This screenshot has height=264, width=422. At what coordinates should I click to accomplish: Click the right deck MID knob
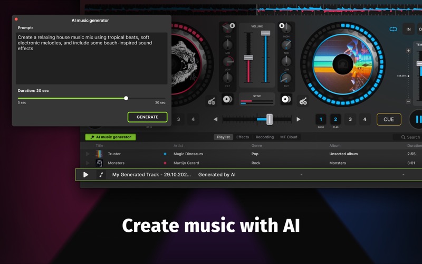286,44
